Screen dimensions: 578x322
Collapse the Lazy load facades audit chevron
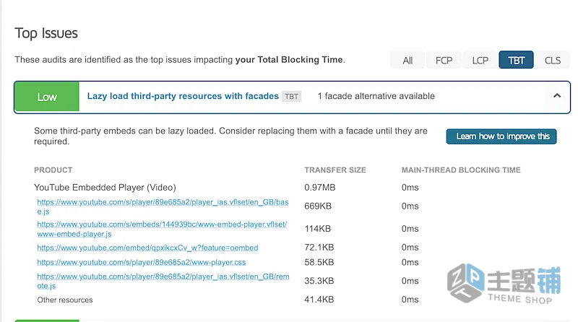click(557, 96)
